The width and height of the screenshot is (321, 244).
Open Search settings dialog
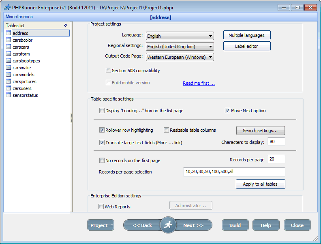click(x=260, y=131)
